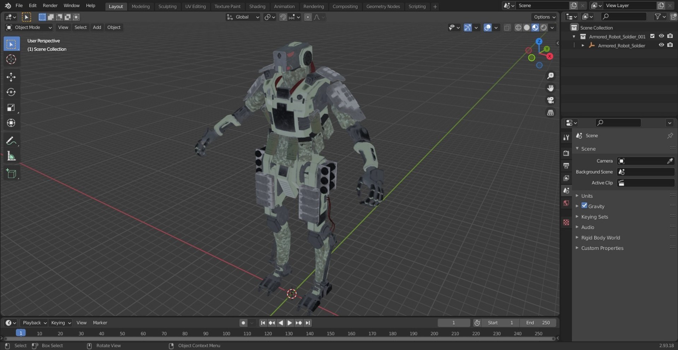The height and width of the screenshot is (350, 678).
Task: Select the Select Box tool
Action: click(x=11, y=44)
